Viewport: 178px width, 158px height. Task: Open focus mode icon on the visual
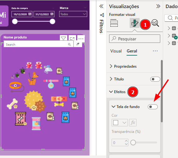point(72,38)
